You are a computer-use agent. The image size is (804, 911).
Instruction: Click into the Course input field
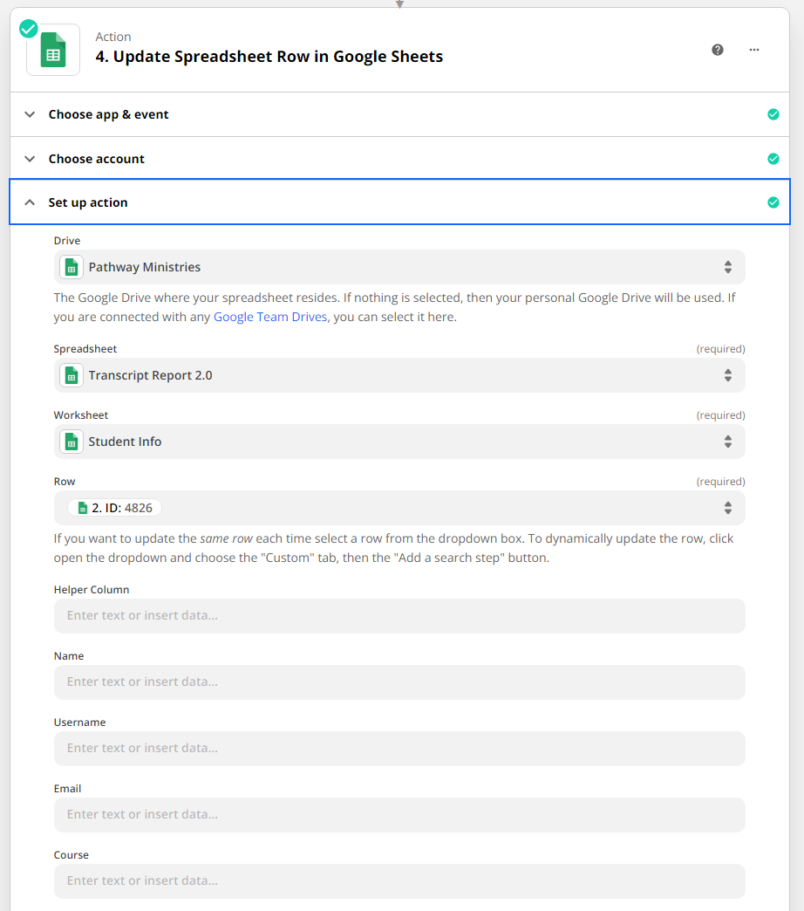[x=399, y=880]
